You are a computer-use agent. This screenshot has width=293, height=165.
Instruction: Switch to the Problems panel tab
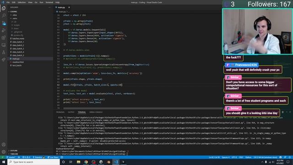(60, 112)
